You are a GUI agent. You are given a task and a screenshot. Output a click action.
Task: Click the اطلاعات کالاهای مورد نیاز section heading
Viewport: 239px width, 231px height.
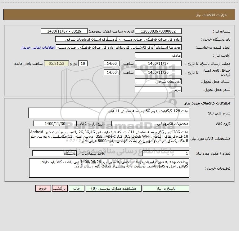pyautogui.click(x=207, y=103)
